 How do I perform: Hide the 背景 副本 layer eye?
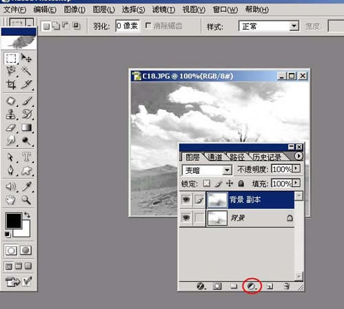[186, 199]
